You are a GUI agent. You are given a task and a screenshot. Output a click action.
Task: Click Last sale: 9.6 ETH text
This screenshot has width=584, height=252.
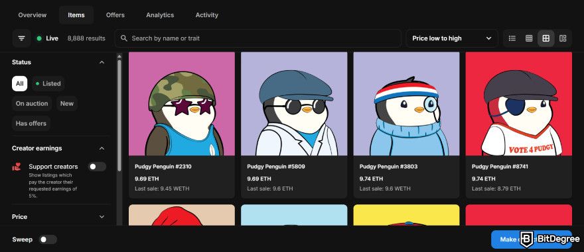tap(271, 189)
